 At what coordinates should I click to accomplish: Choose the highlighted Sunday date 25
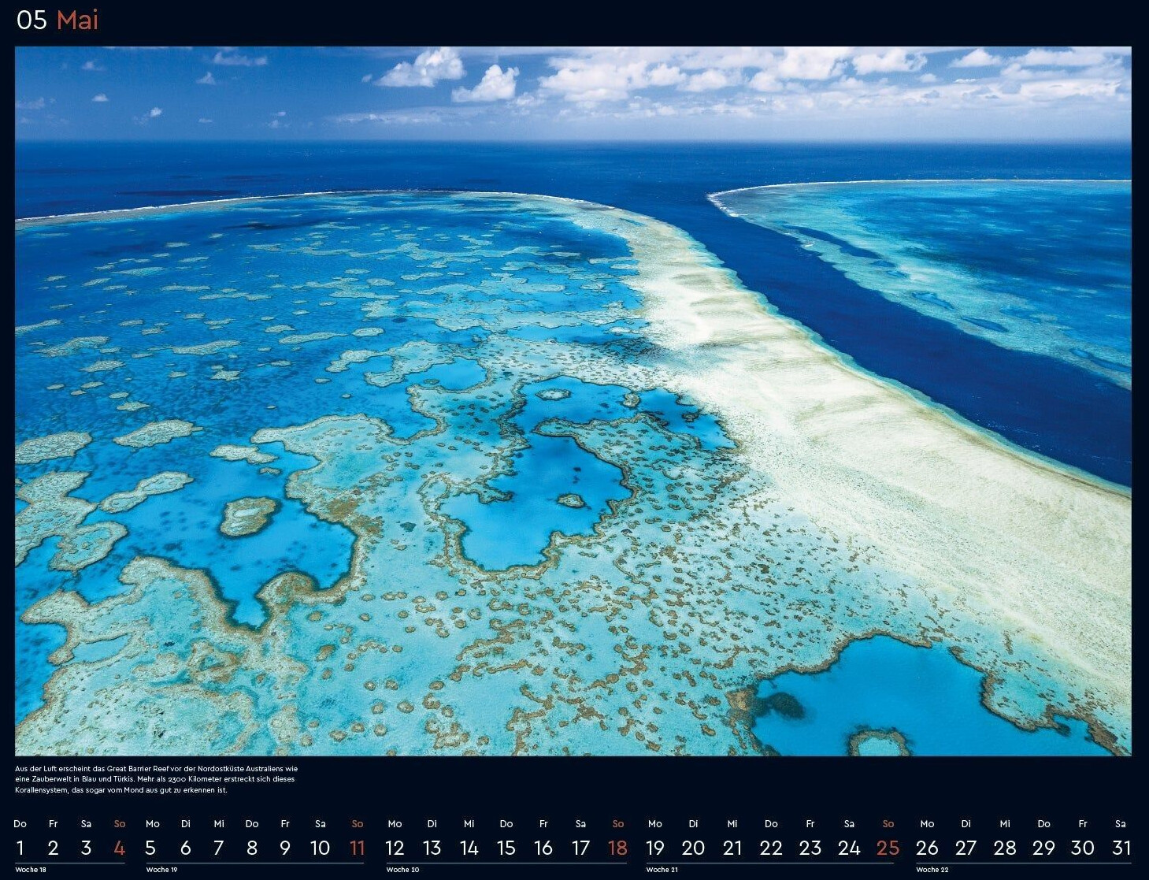tap(888, 848)
